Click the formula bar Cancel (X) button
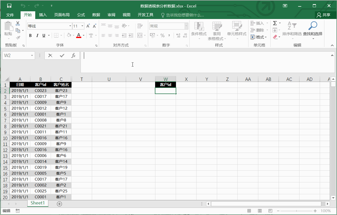 point(50,55)
